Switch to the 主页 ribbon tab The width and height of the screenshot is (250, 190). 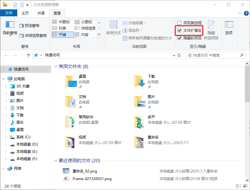[25, 13]
